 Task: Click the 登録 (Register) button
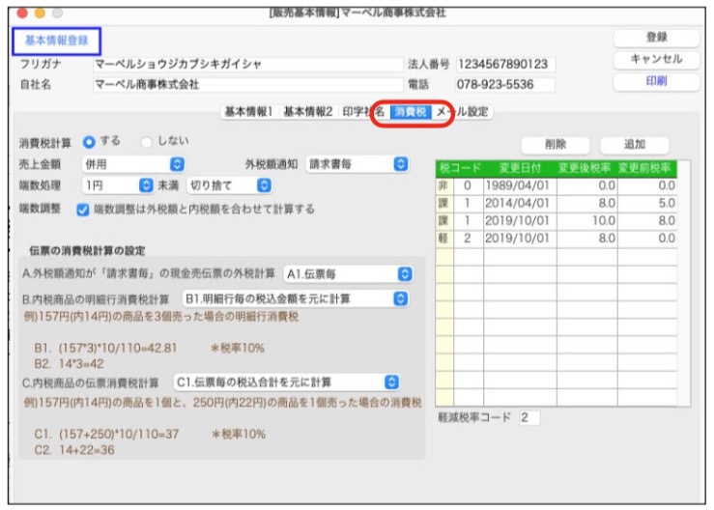coord(656,37)
